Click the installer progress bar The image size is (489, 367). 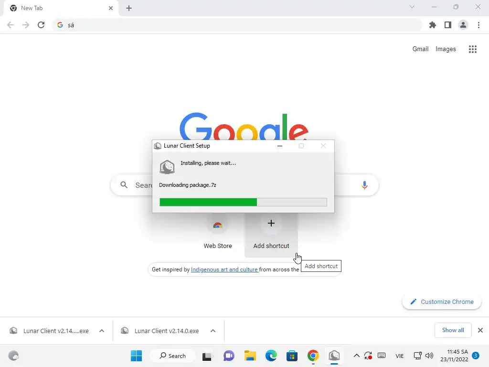coord(243,202)
